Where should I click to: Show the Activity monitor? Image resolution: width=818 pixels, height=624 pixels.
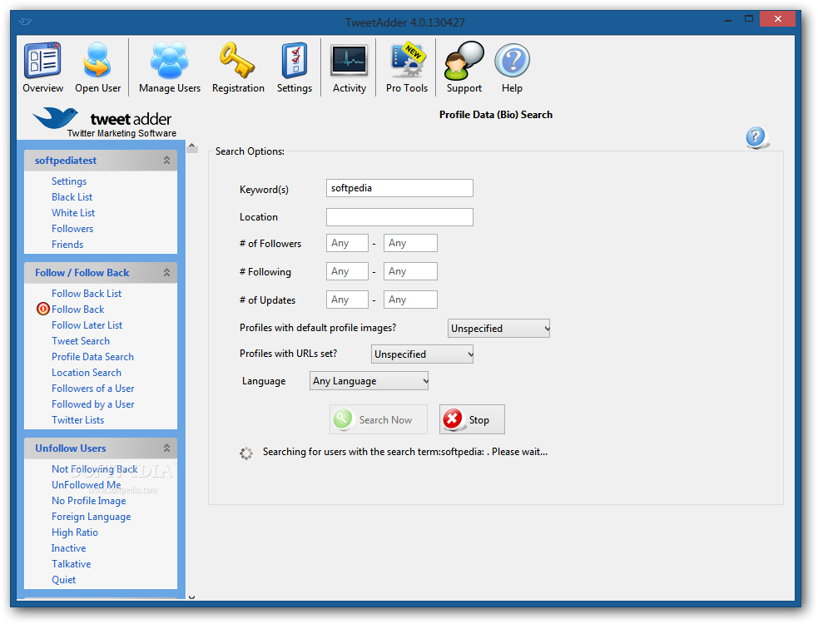pos(349,67)
